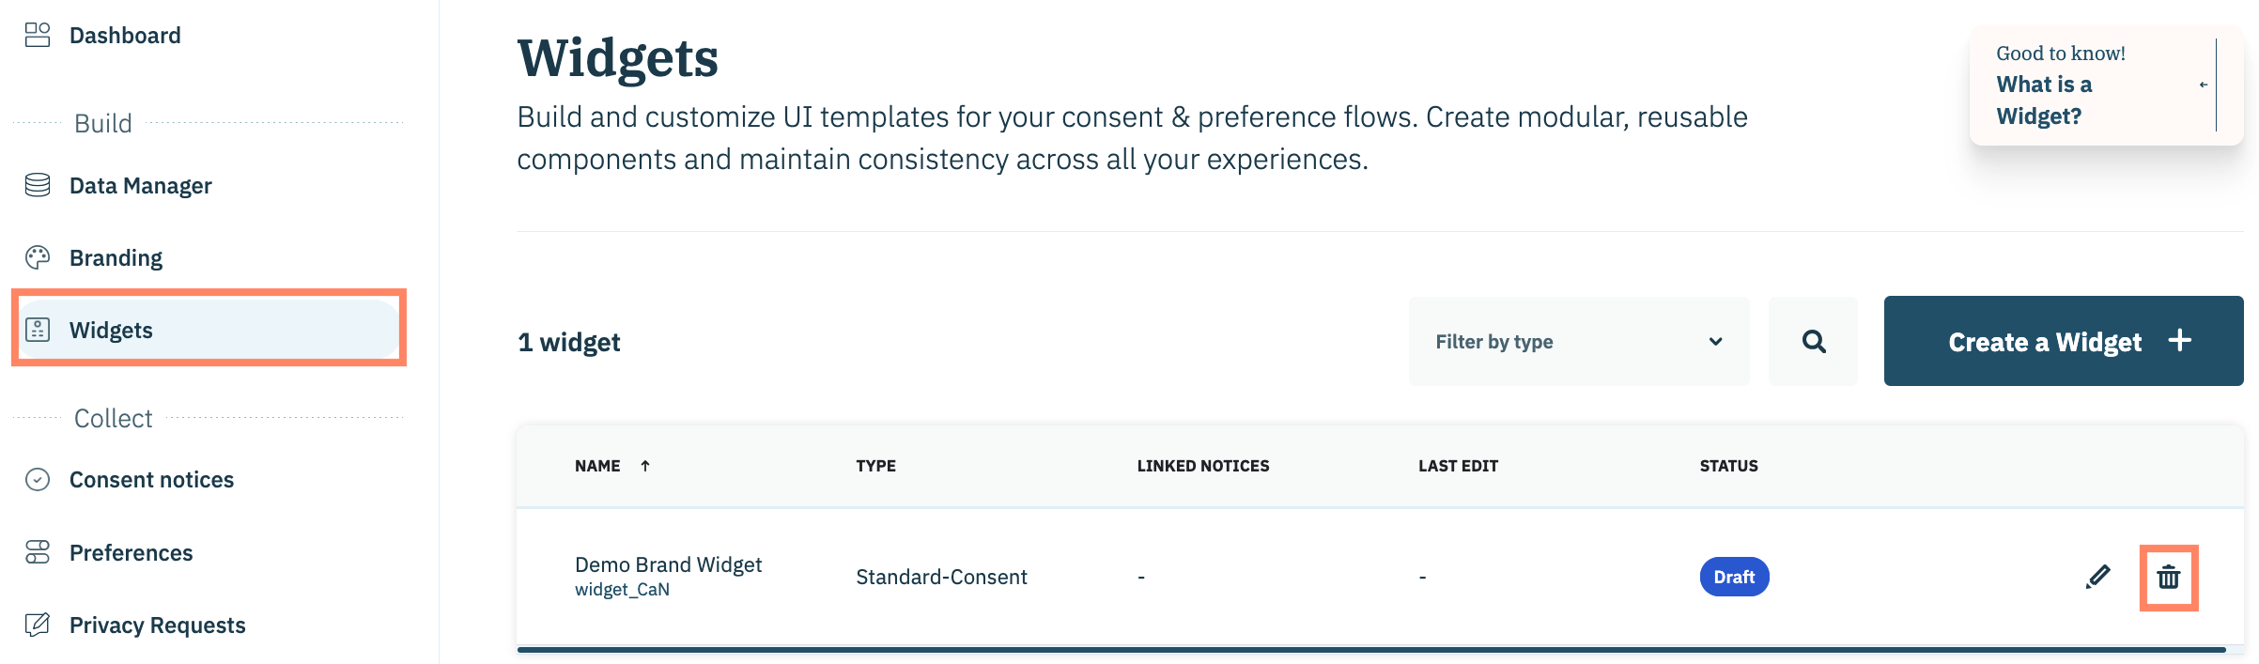Open Widgets in the sidebar
The image size is (2259, 664).
[111, 330]
